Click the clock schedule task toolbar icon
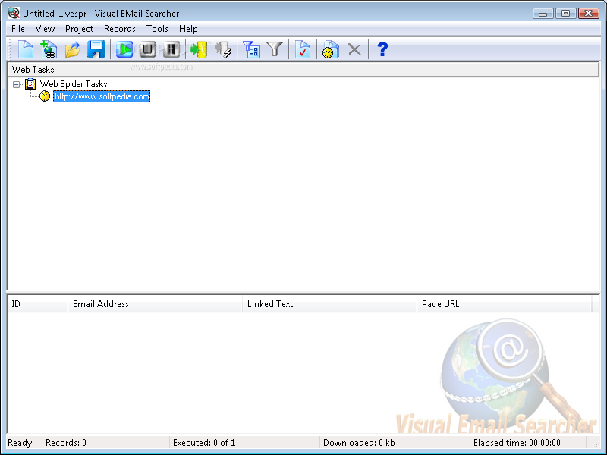607x455 pixels. (x=331, y=49)
